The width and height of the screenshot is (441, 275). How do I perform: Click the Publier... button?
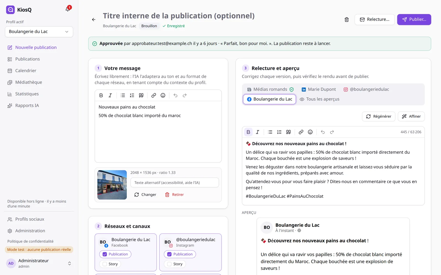pyautogui.click(x=414, y=20)
